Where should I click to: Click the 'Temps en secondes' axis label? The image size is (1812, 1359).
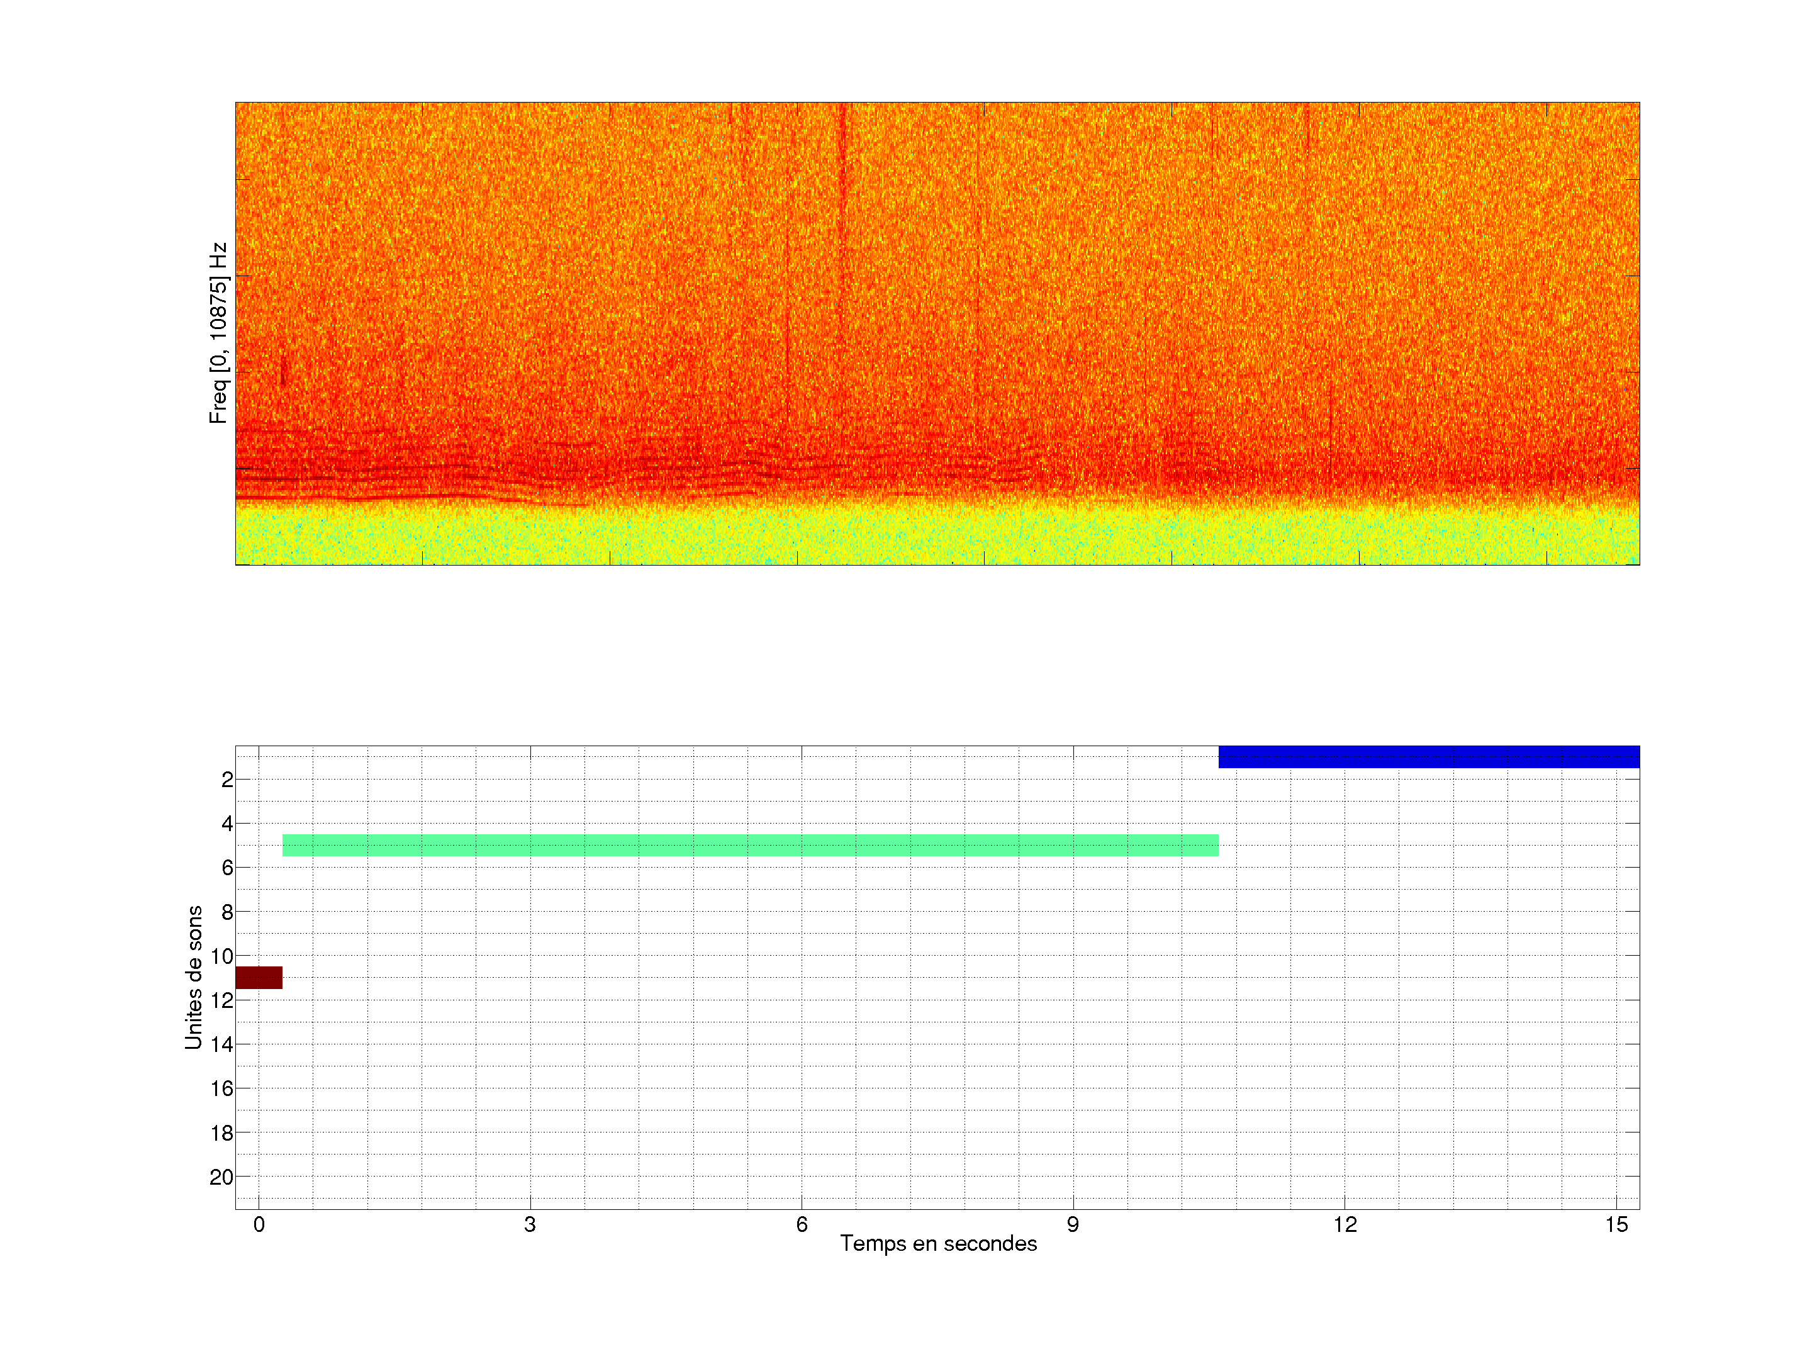tap(938, 1243)
